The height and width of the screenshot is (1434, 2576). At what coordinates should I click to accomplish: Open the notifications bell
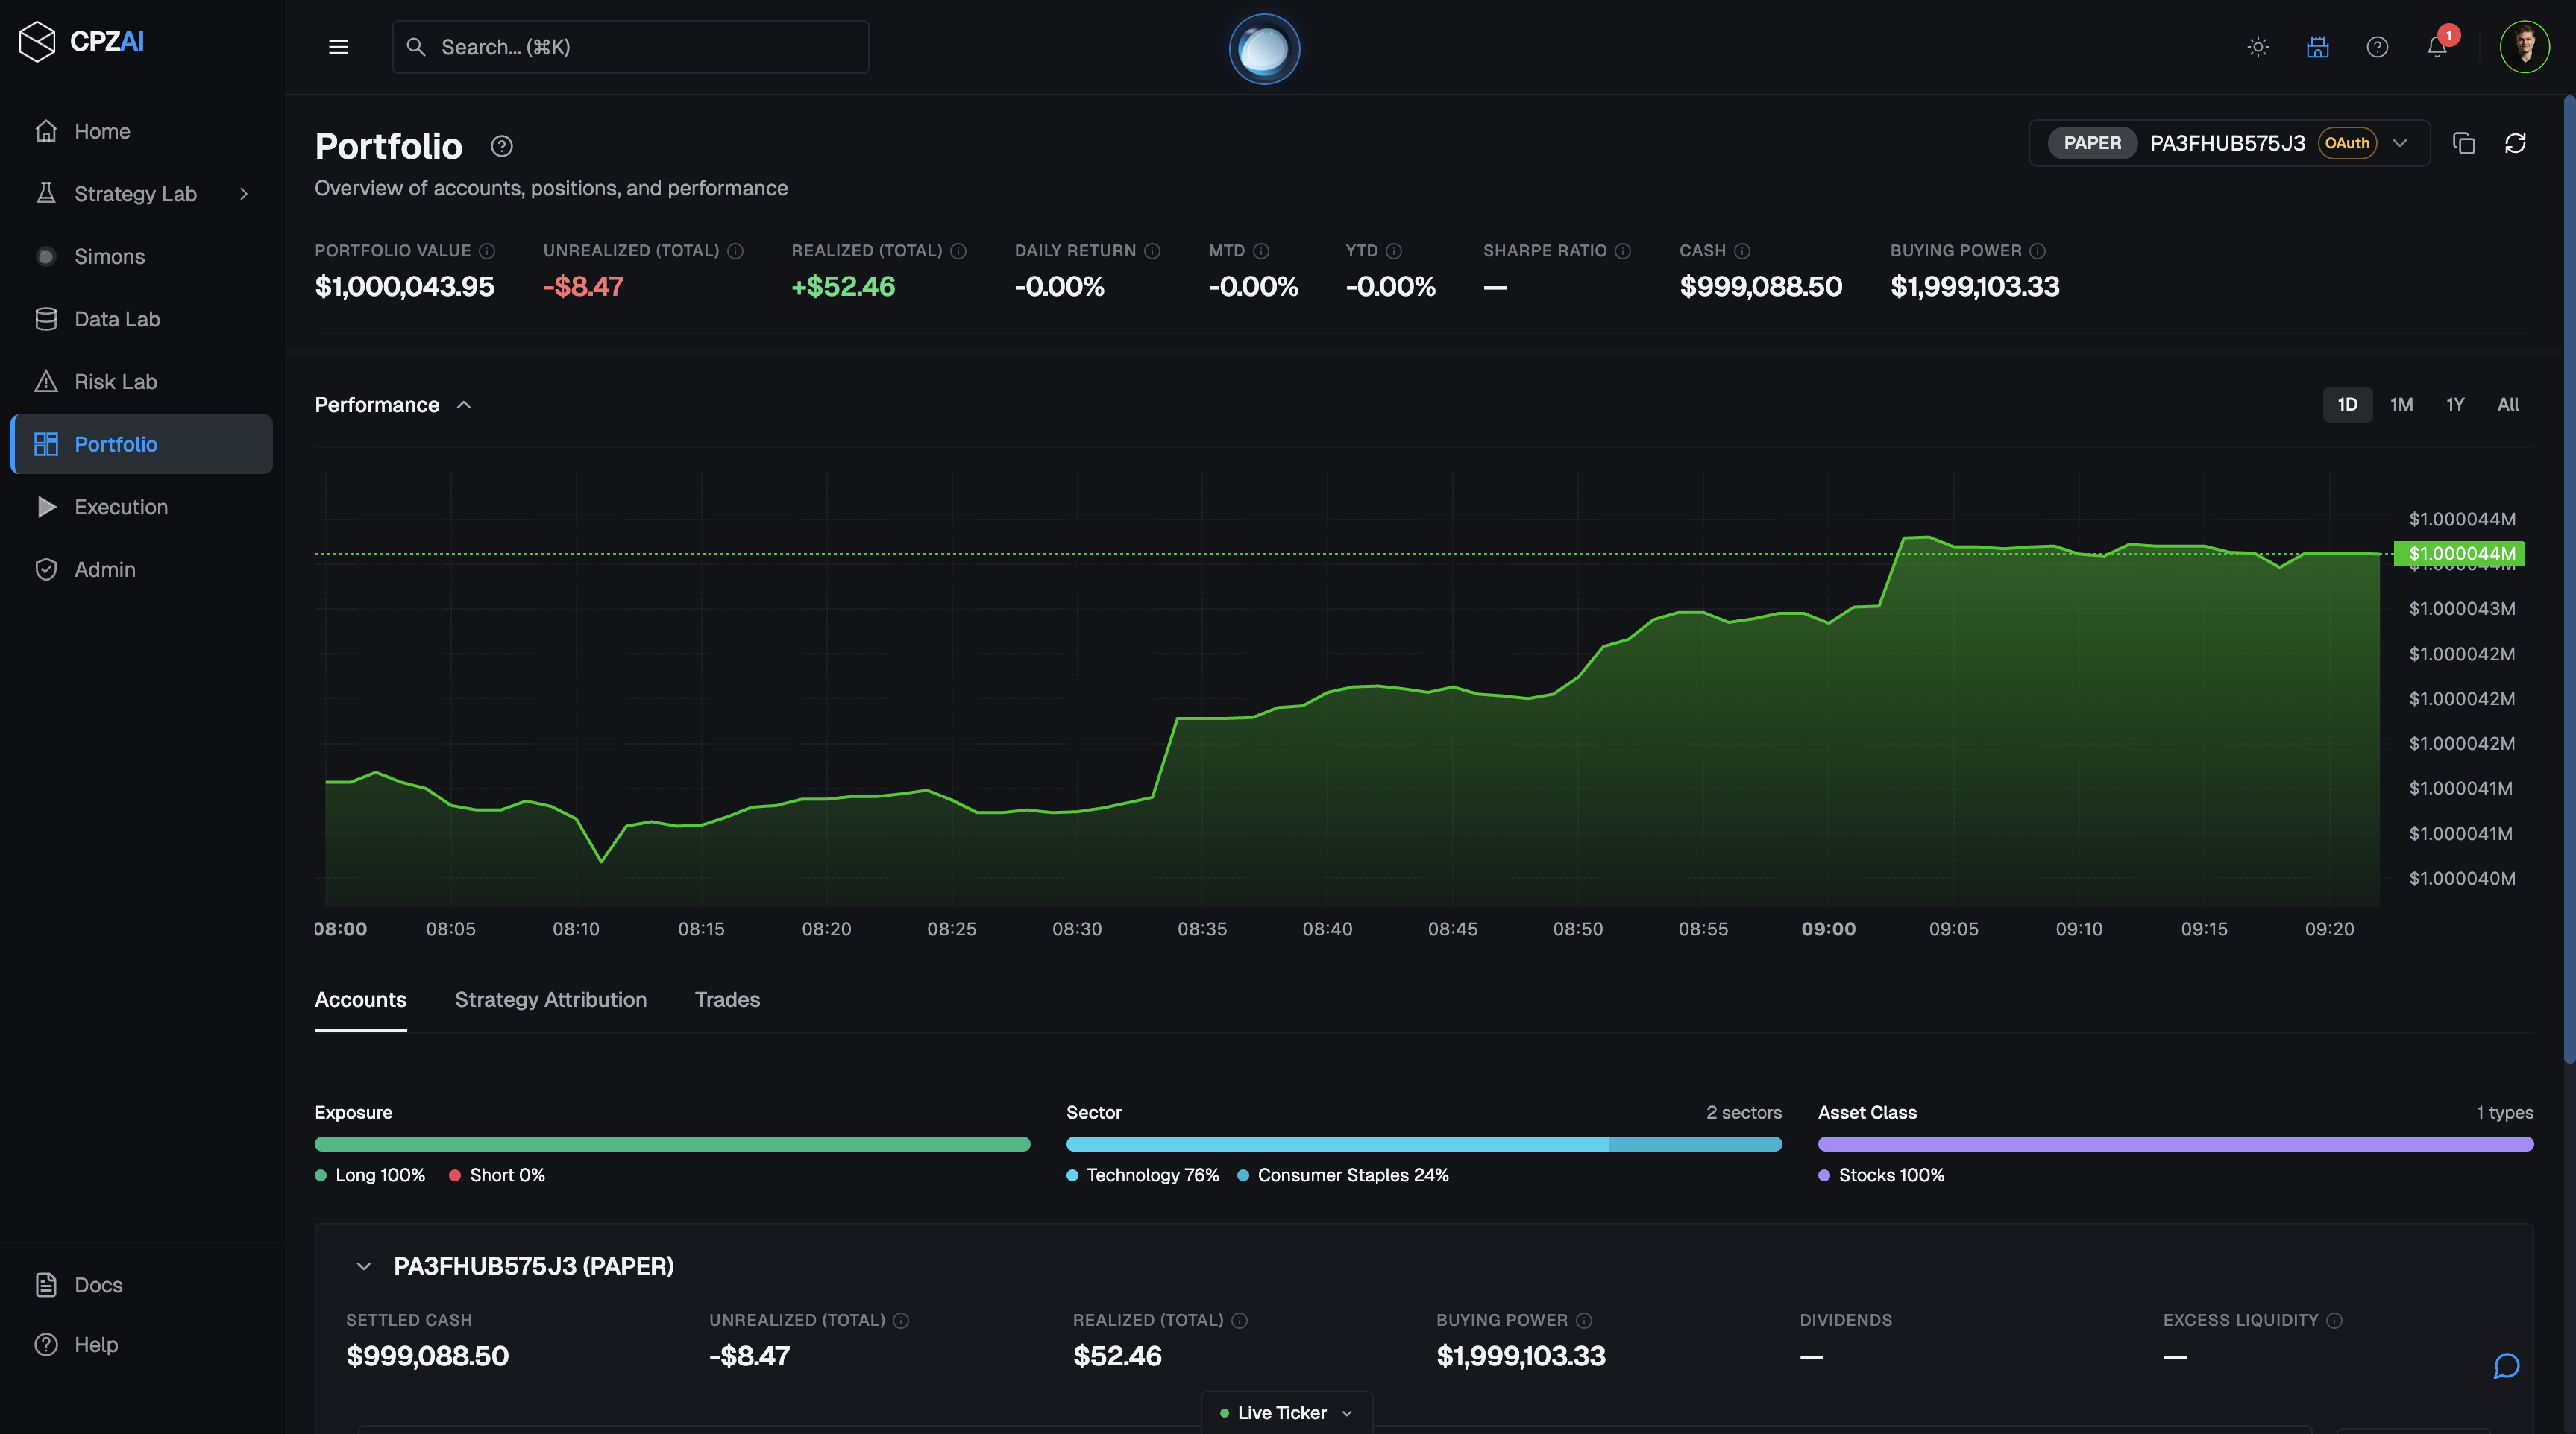2437,47
